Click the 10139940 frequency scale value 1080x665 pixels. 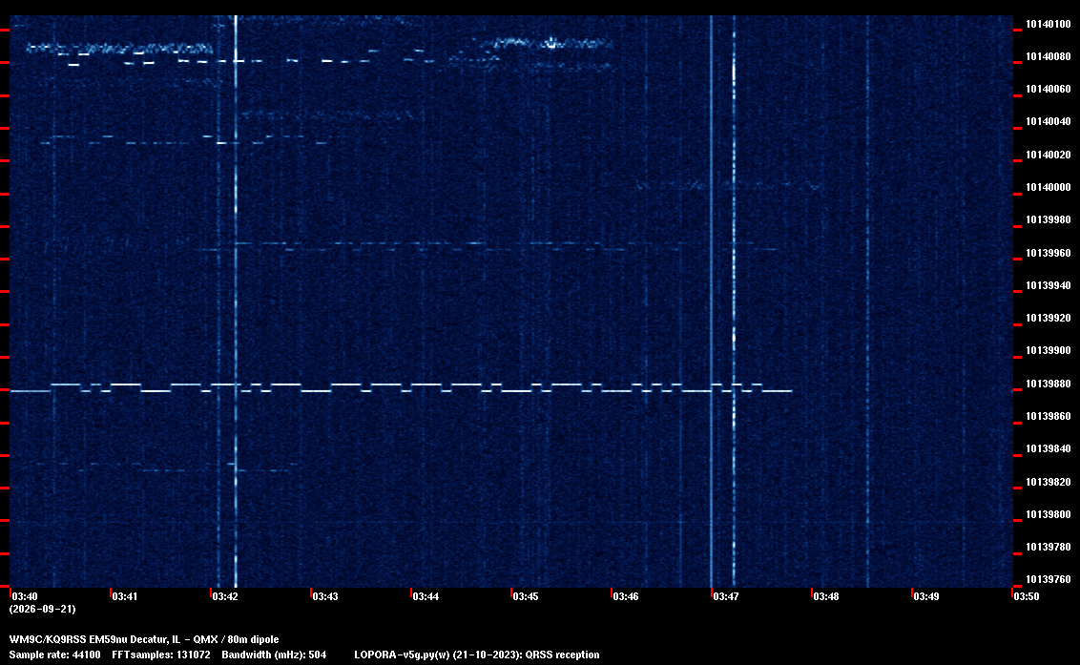coord(1049,285)
